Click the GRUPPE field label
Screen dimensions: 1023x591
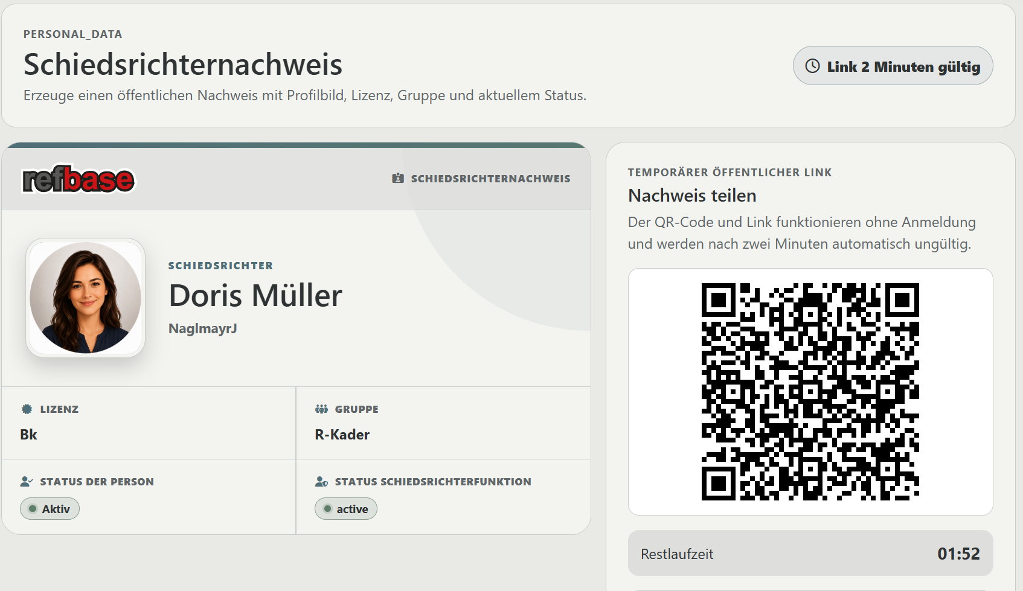point(356,409)
